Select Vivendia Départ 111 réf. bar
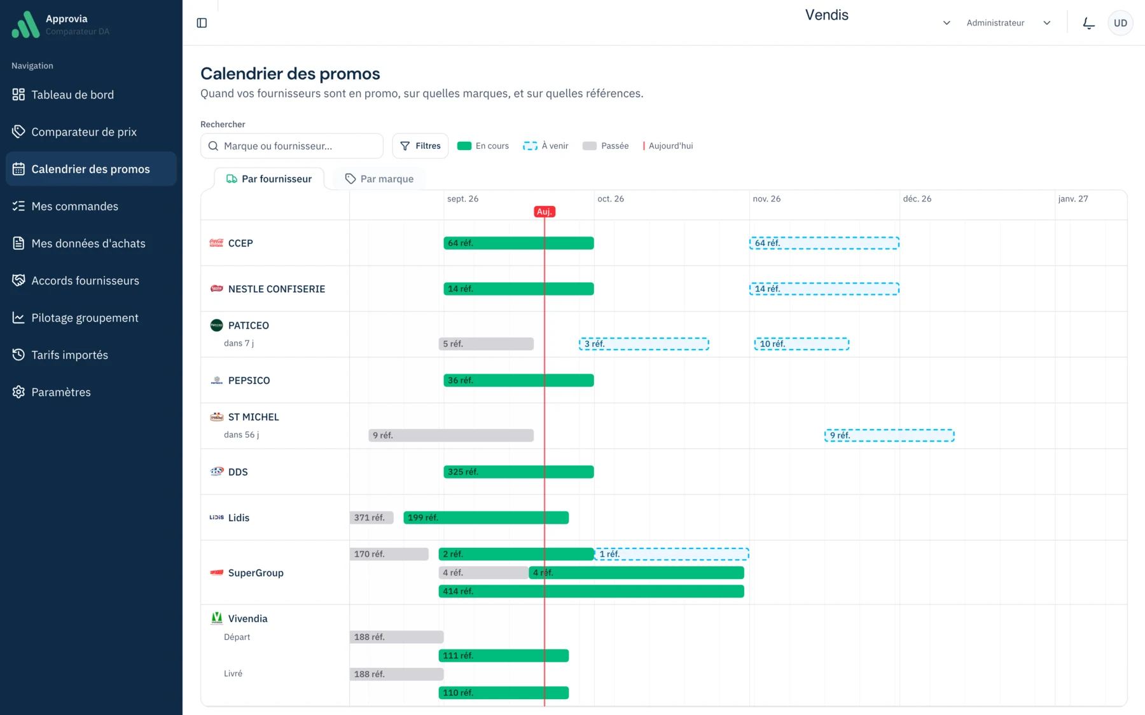Image resolution: width=1145 pixels, height=715 pixels. pos(503,655)
